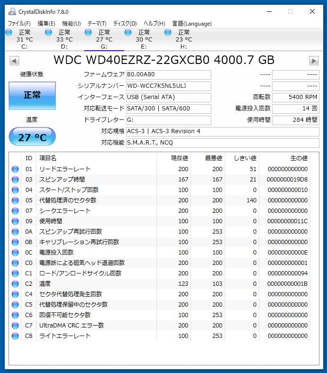Open the 編集(E) menu
The height and width of the screenshot is (373, 327).
46,24
